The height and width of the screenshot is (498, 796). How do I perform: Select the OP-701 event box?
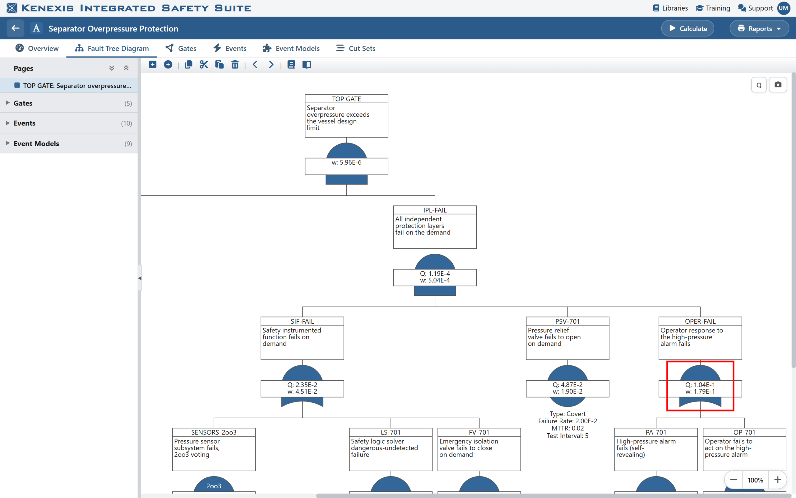click(x=744, y=449)
